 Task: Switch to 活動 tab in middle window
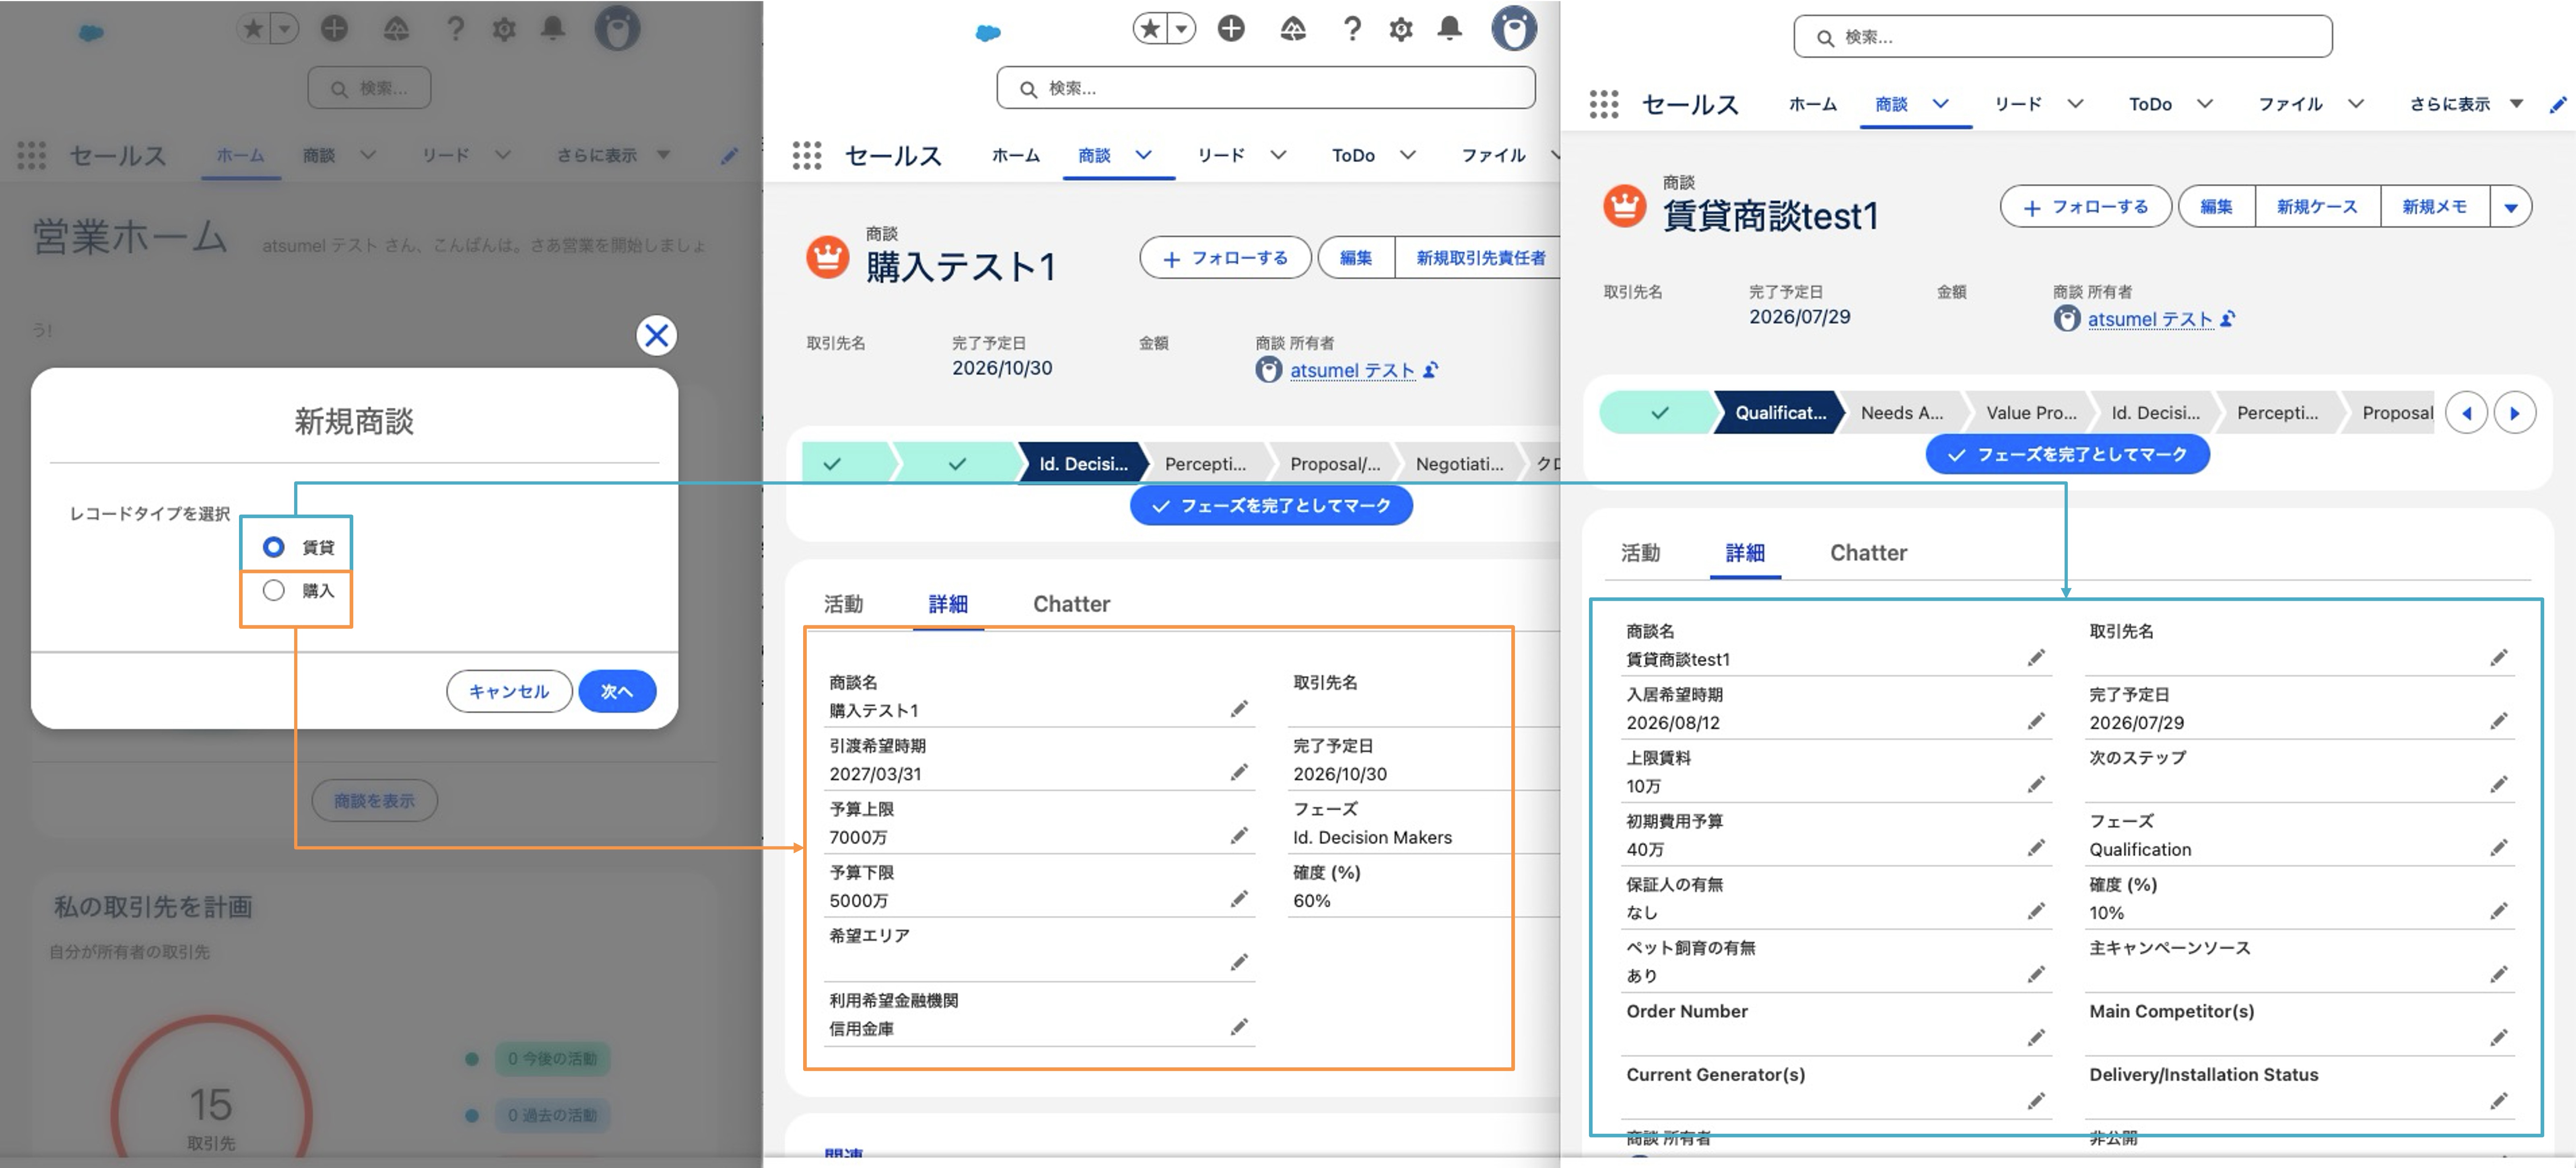click(843, 604)
